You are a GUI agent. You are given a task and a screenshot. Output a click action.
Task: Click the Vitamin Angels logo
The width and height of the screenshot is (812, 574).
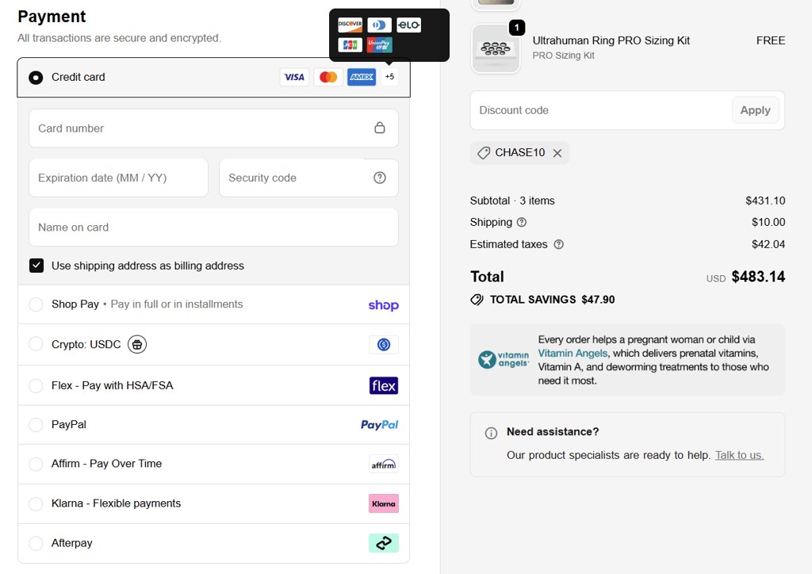tap(504, 359)
